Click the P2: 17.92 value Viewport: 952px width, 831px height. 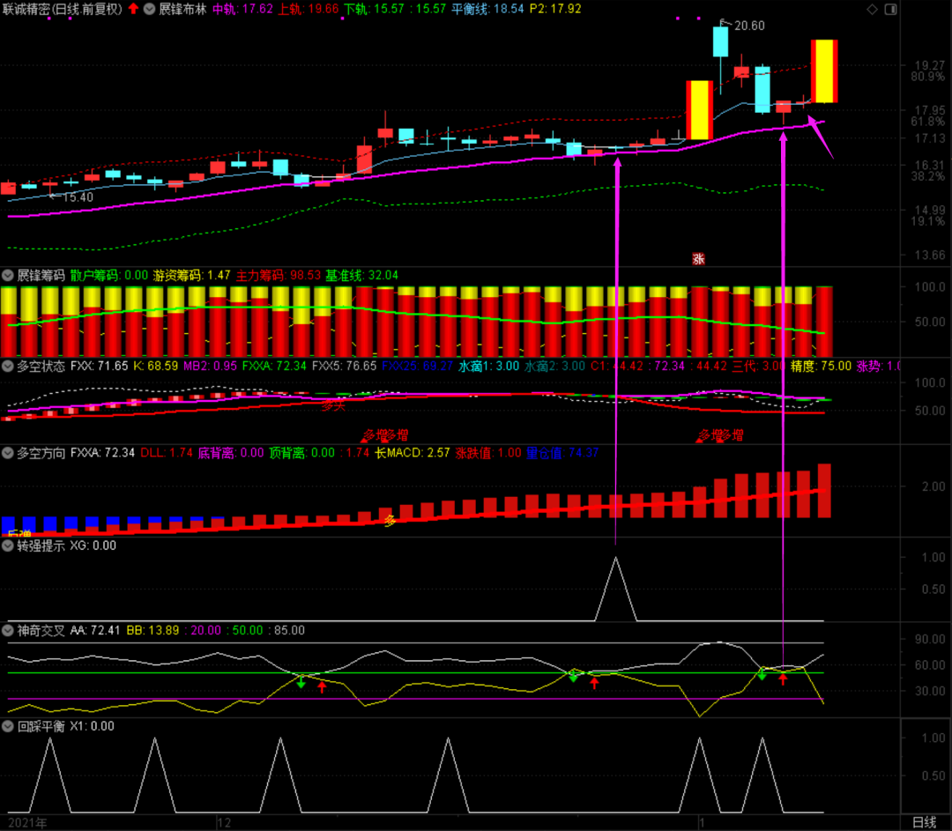(555, 9)
